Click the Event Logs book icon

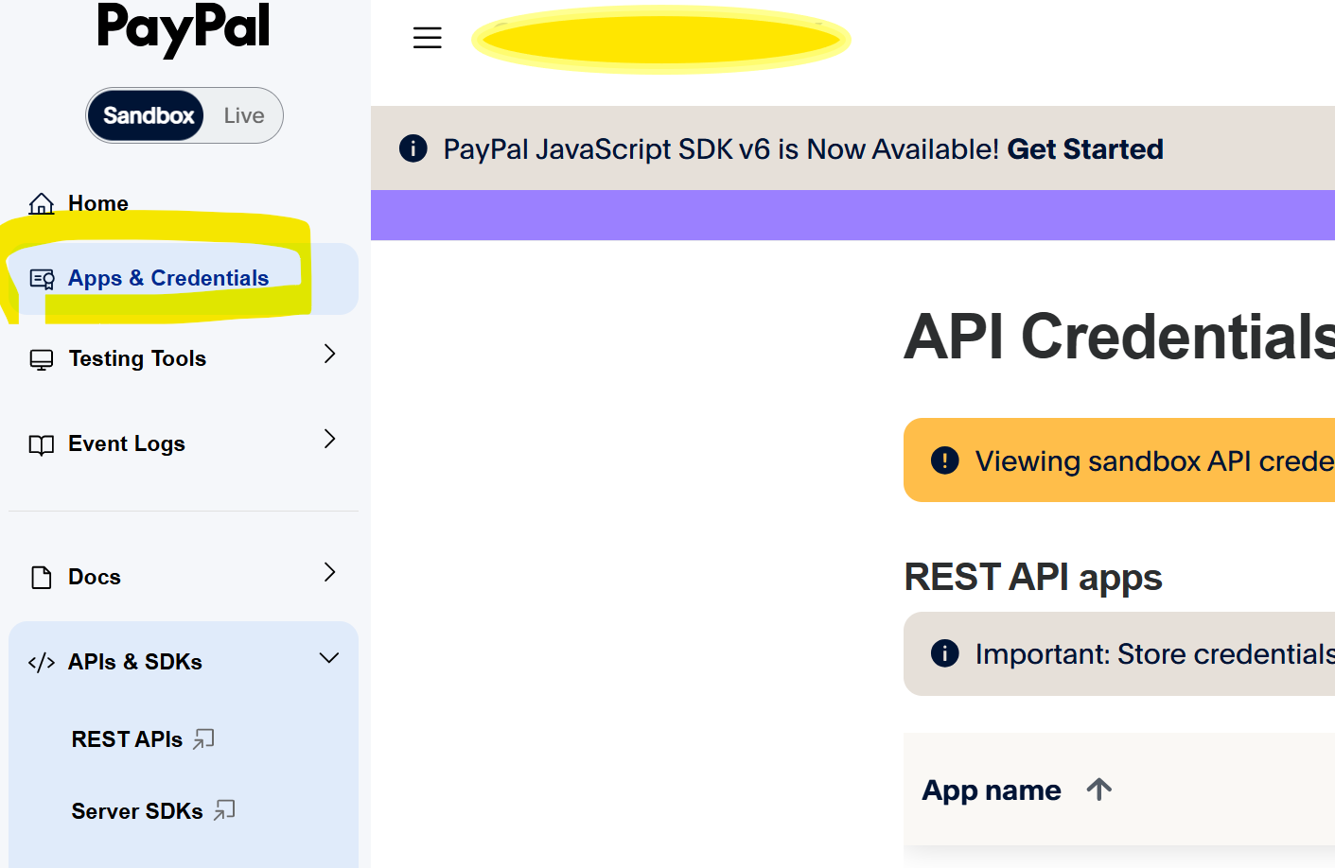click(42, 444)
